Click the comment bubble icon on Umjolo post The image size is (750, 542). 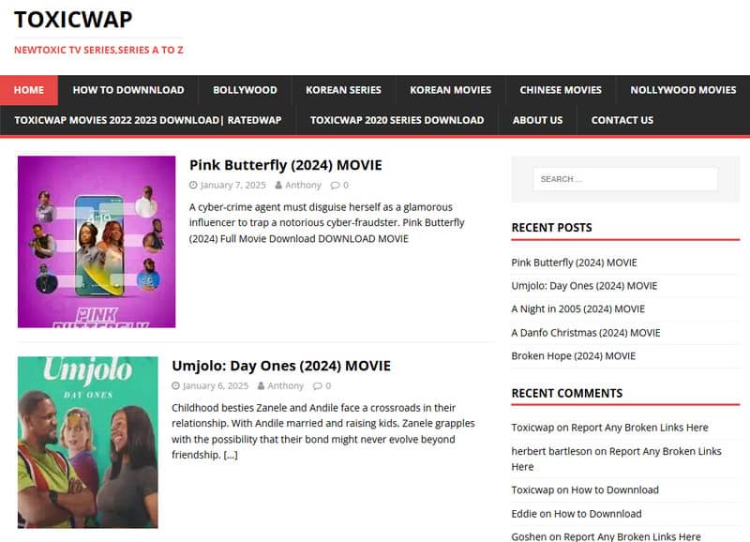point(317,386)
